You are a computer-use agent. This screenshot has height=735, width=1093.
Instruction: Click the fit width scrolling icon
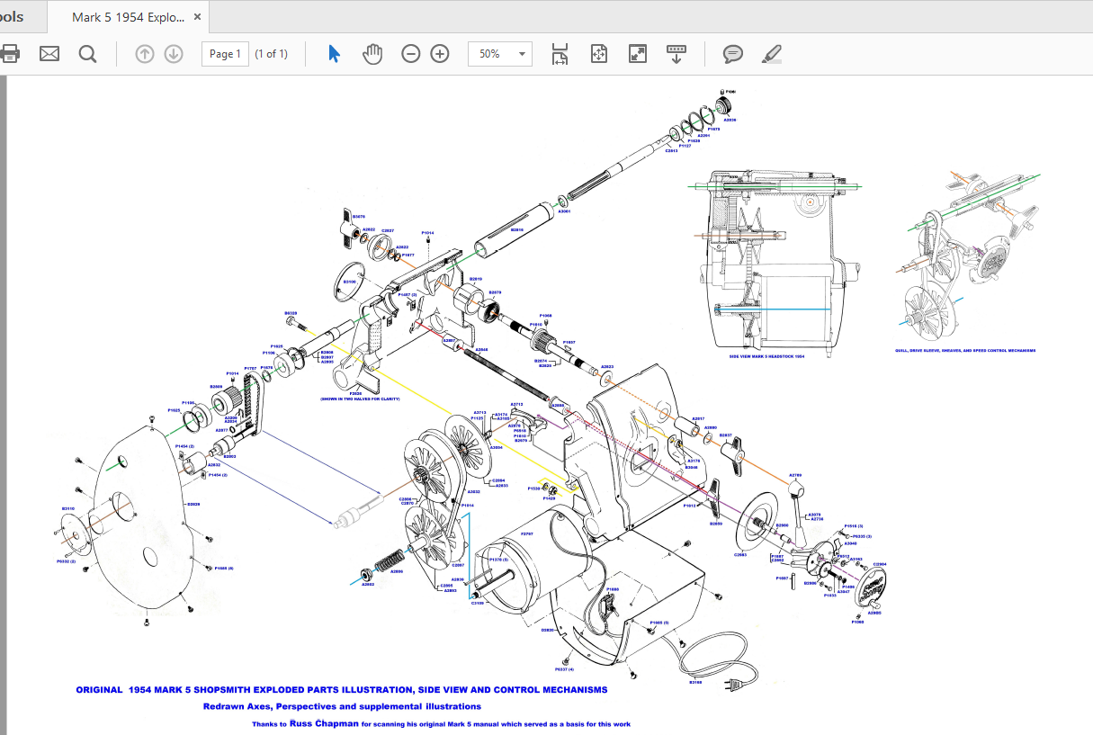[560, 54]
